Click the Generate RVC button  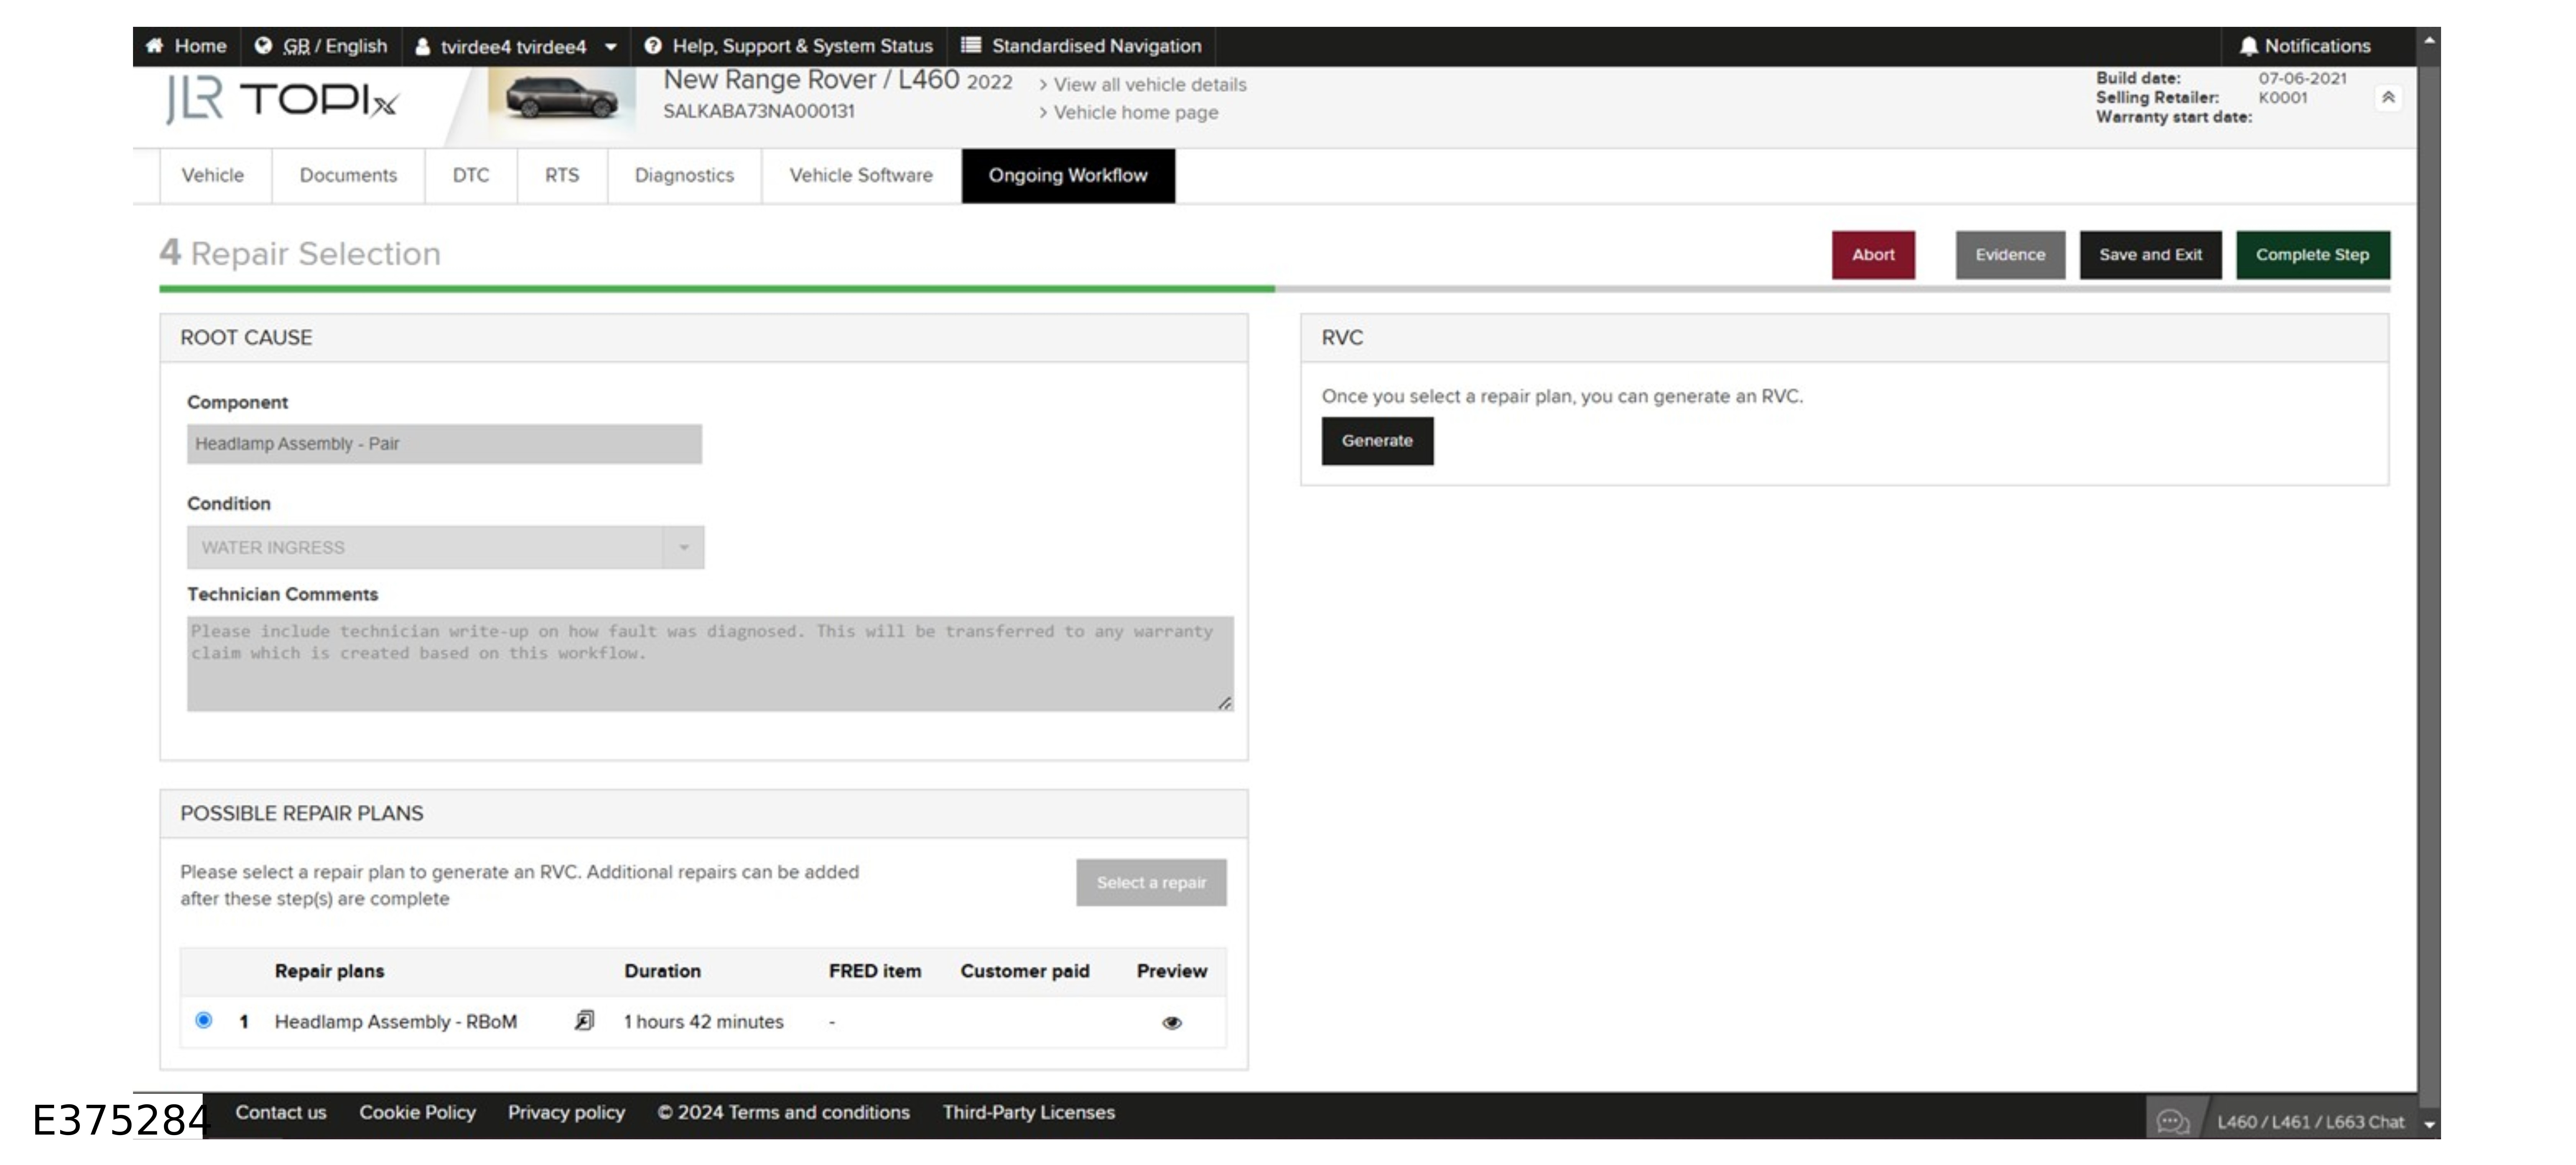(1377, 441)
